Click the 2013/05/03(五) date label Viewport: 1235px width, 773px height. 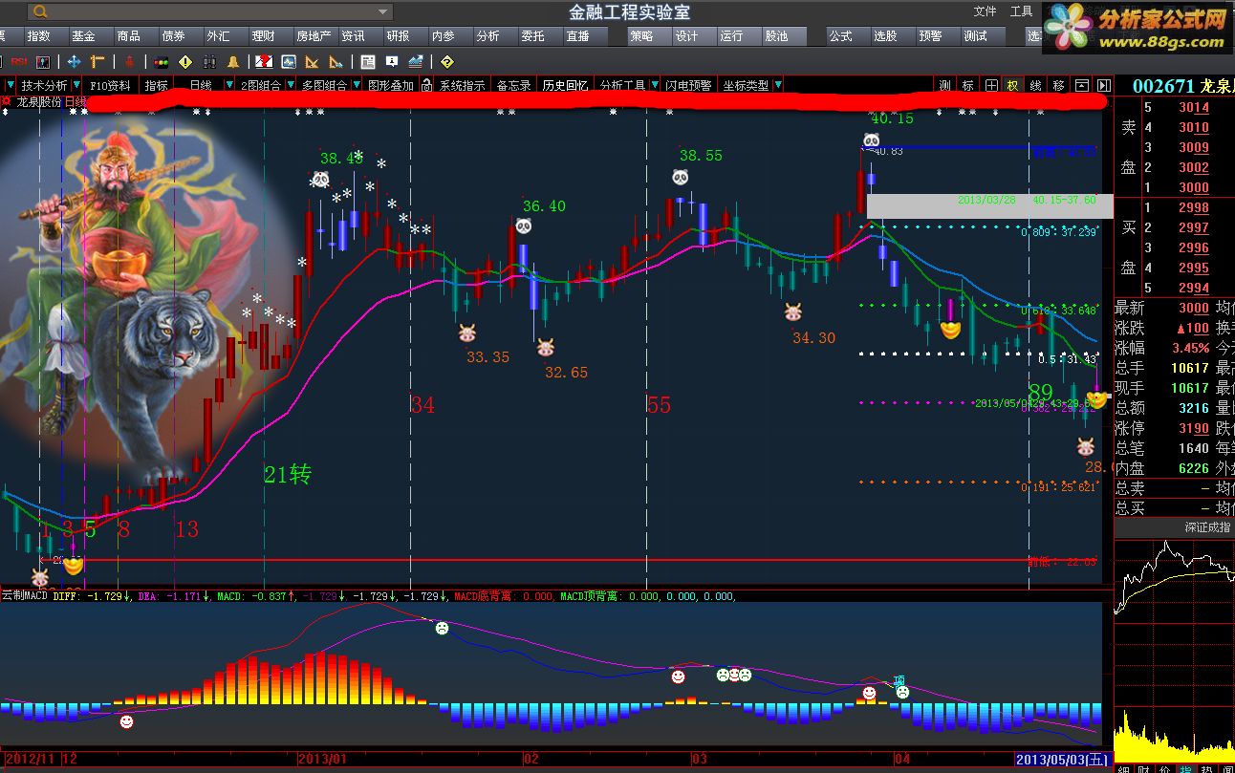(x=1062, y=759)
